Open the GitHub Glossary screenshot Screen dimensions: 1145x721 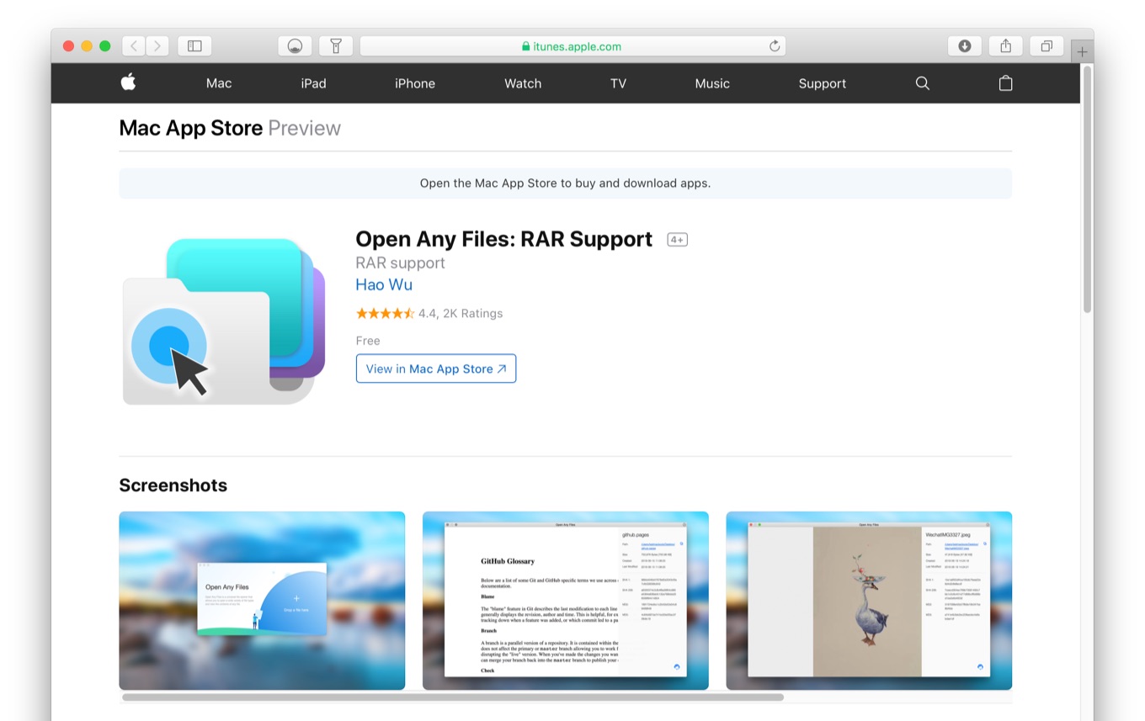point(566,601)
